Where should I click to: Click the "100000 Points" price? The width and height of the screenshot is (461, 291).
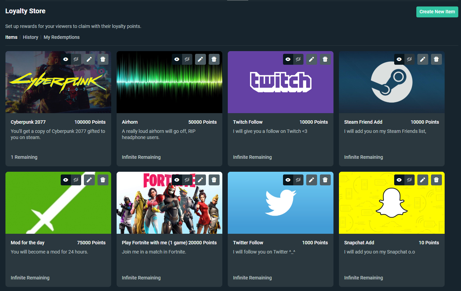point(90,122)
